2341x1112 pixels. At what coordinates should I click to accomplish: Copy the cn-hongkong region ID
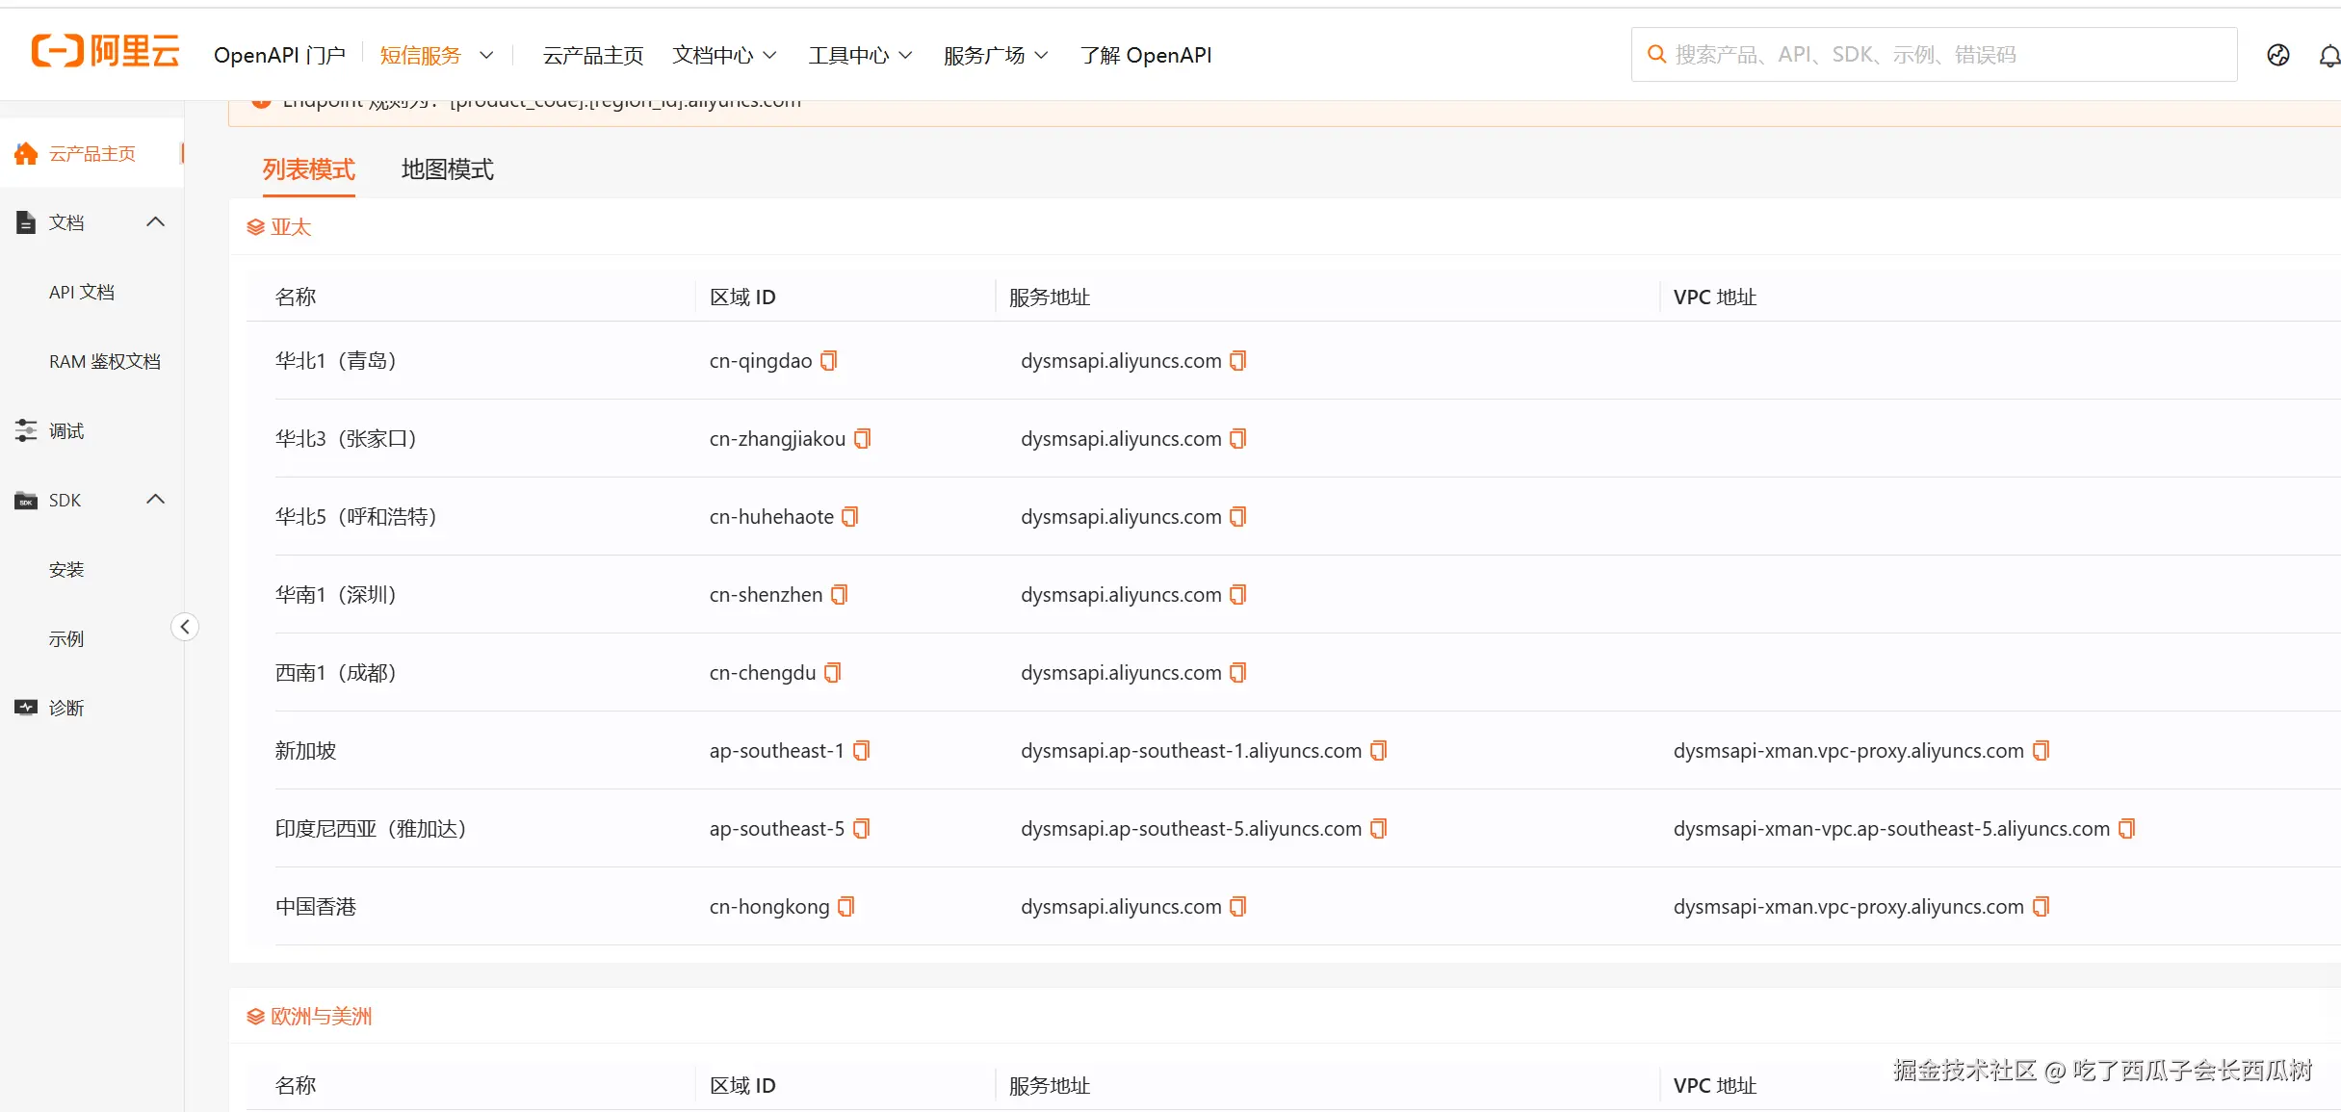(x=845, y=906)
